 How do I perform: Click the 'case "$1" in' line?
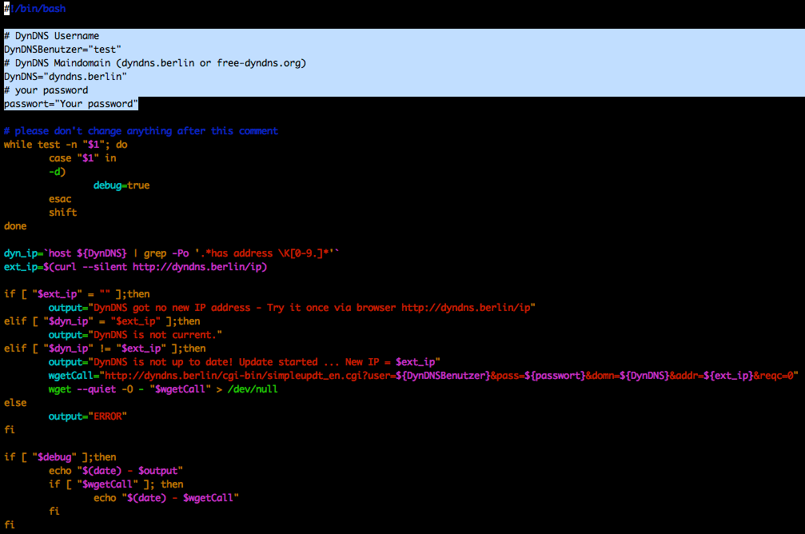[82, 158]
